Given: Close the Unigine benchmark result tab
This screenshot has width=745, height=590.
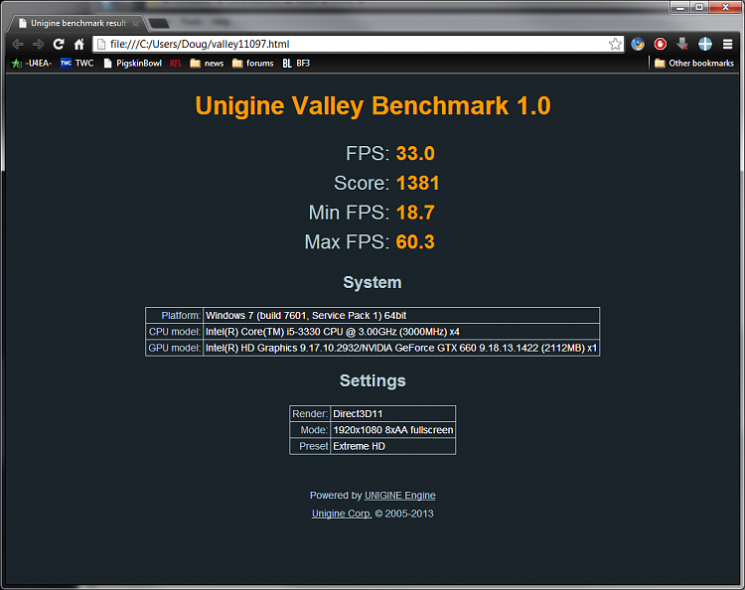Looking at the screenshot, I should (135, 23).
